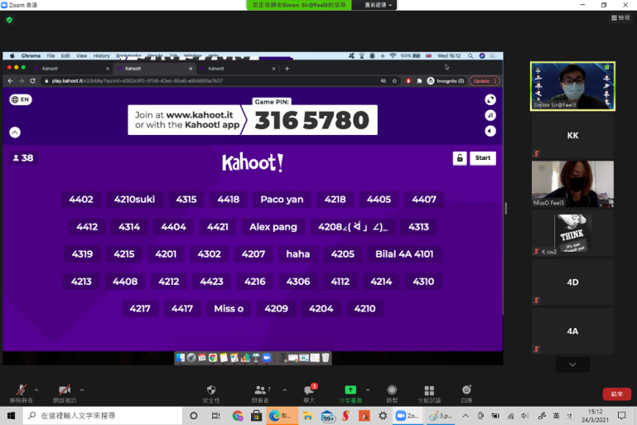Open new Chrome tab with plus

point(287,69)
